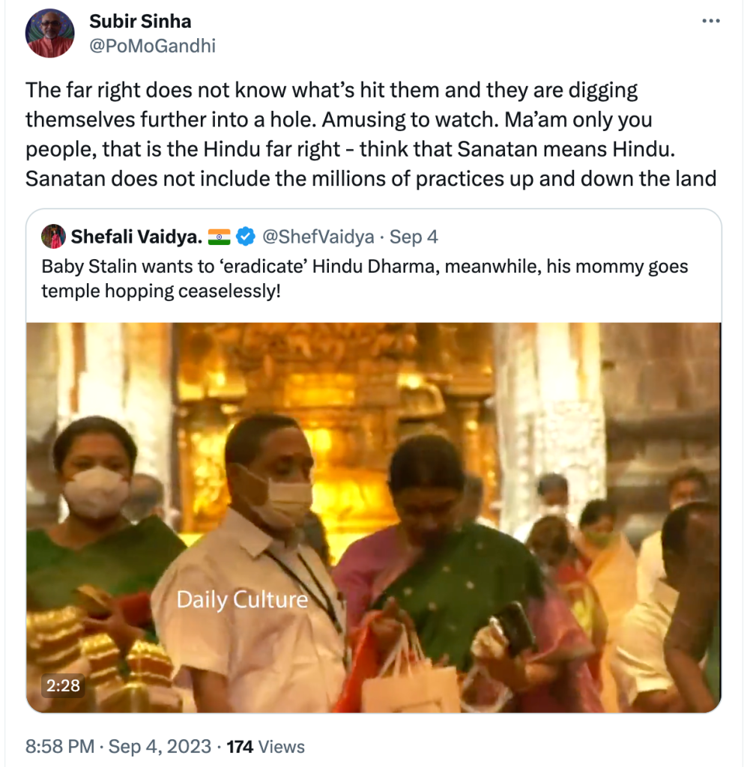Open quoted tweet text about Baby Stalin

click(364, 278)
